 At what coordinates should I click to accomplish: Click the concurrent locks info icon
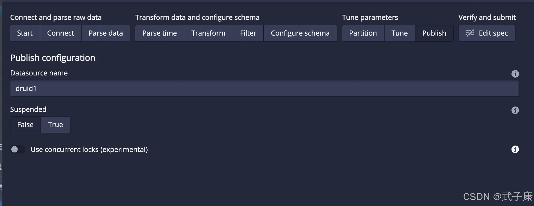click(x=515, y=149)
